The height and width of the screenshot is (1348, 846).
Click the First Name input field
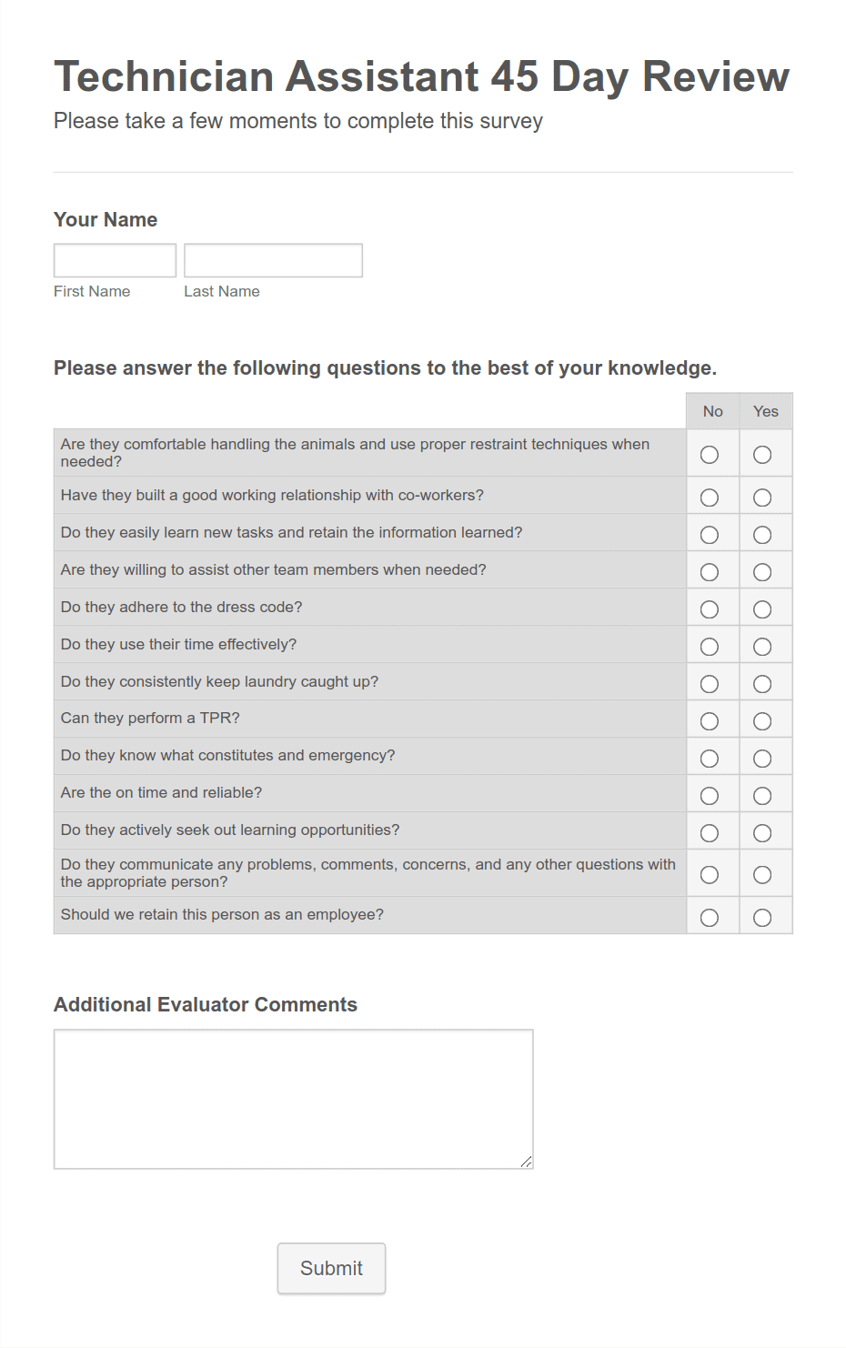(115, 259)
